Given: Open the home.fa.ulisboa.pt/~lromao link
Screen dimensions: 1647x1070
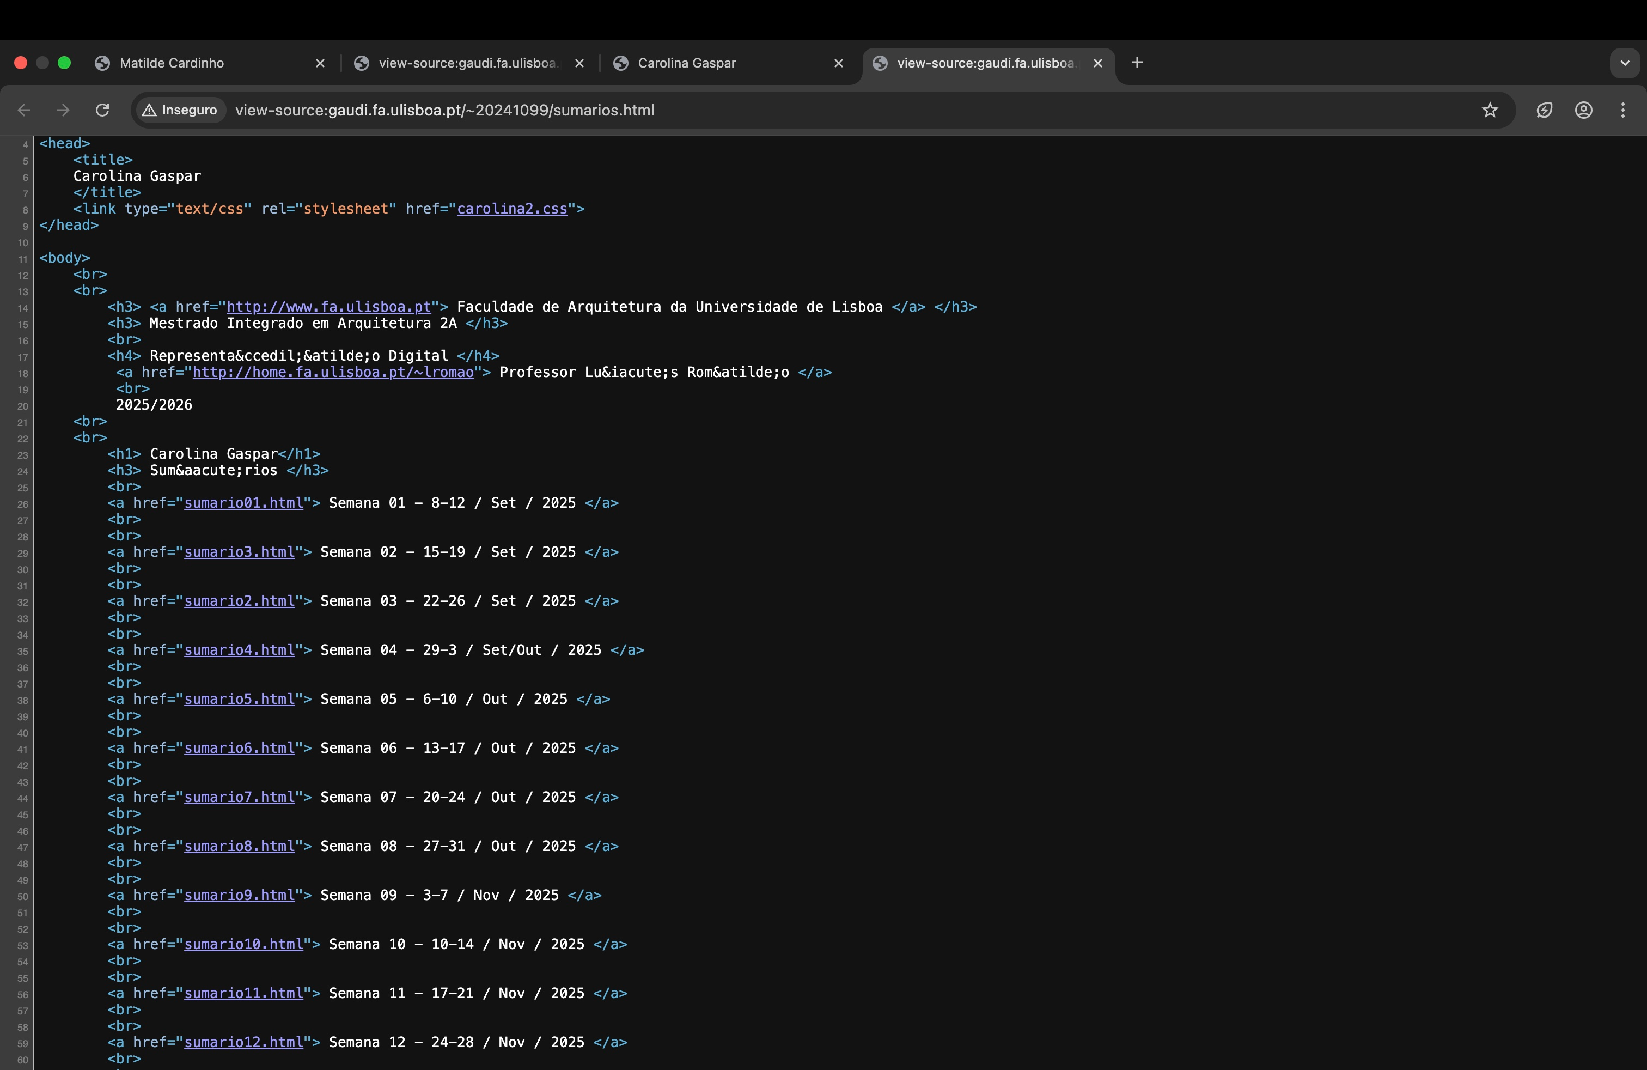Looking at the screenshot, I should point(333,372).
